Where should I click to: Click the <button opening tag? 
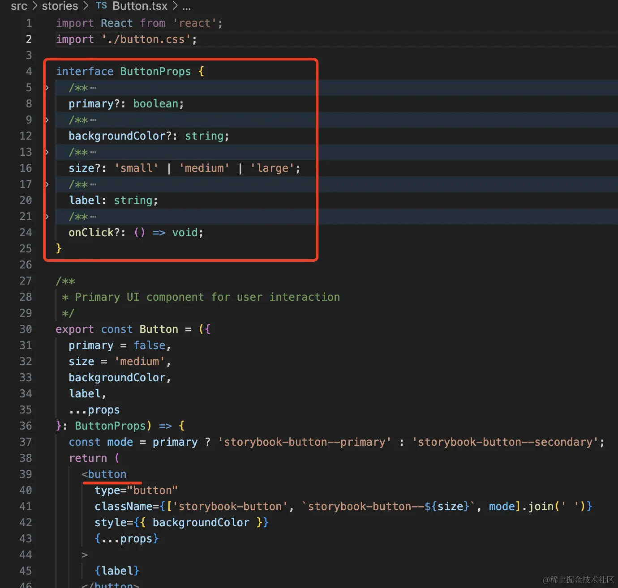(104, 474)
